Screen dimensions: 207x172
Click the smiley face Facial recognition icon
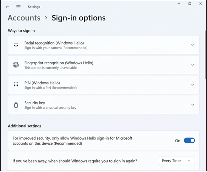click(x=16, y=45)
